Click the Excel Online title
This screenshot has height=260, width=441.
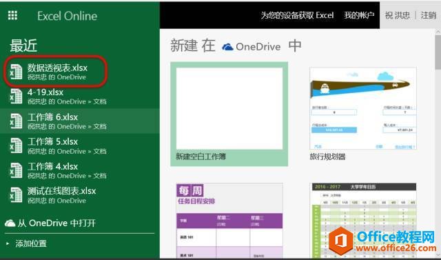pos(68,16)
